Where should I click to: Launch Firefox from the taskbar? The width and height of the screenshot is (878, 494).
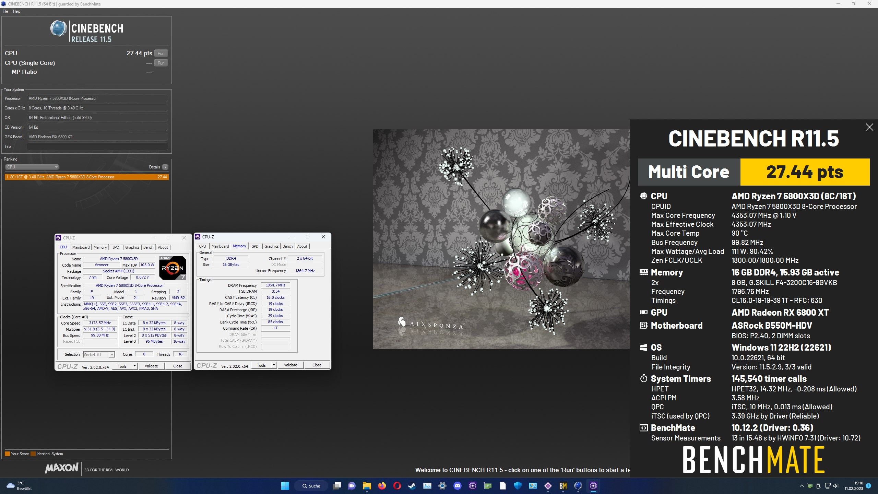point(382,486)
